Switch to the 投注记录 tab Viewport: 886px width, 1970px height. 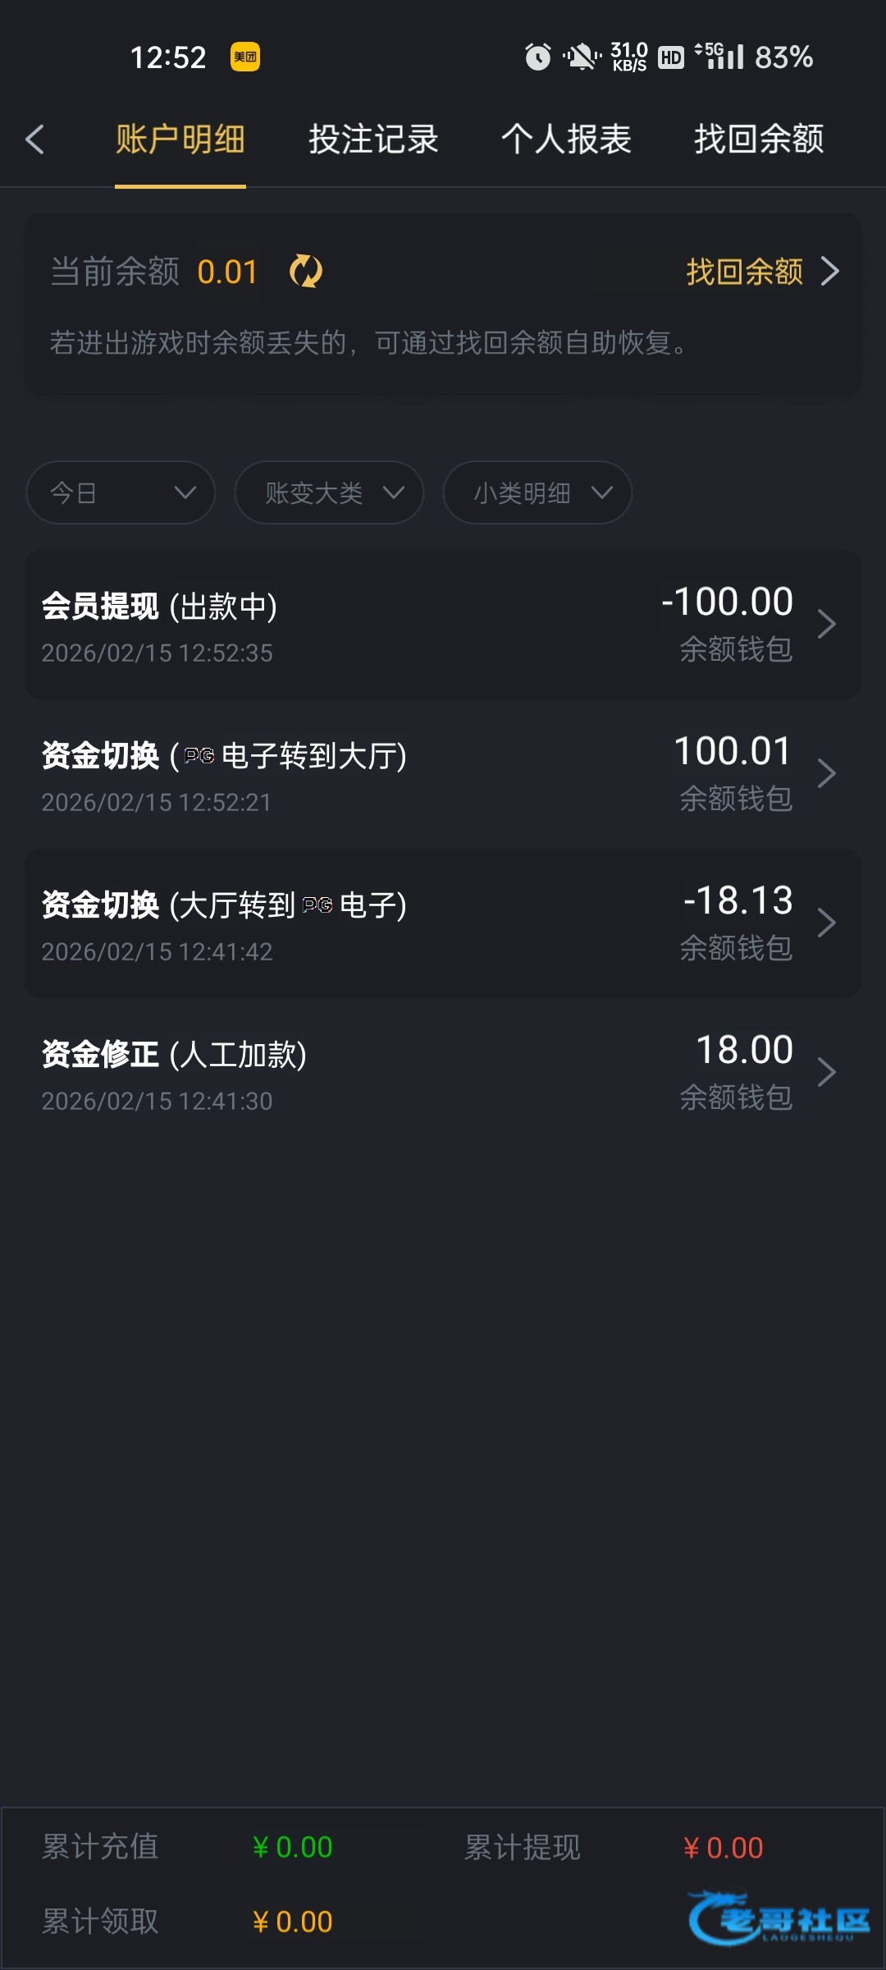[373, 140]
